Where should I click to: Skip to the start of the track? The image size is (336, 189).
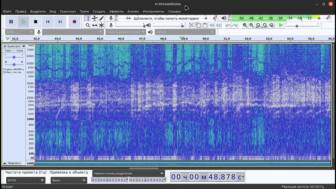click(48, 22)
